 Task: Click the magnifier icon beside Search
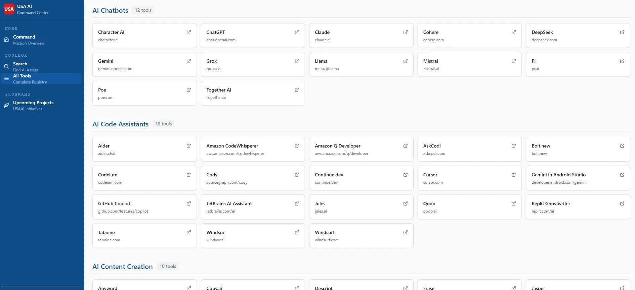click(6, 66)
